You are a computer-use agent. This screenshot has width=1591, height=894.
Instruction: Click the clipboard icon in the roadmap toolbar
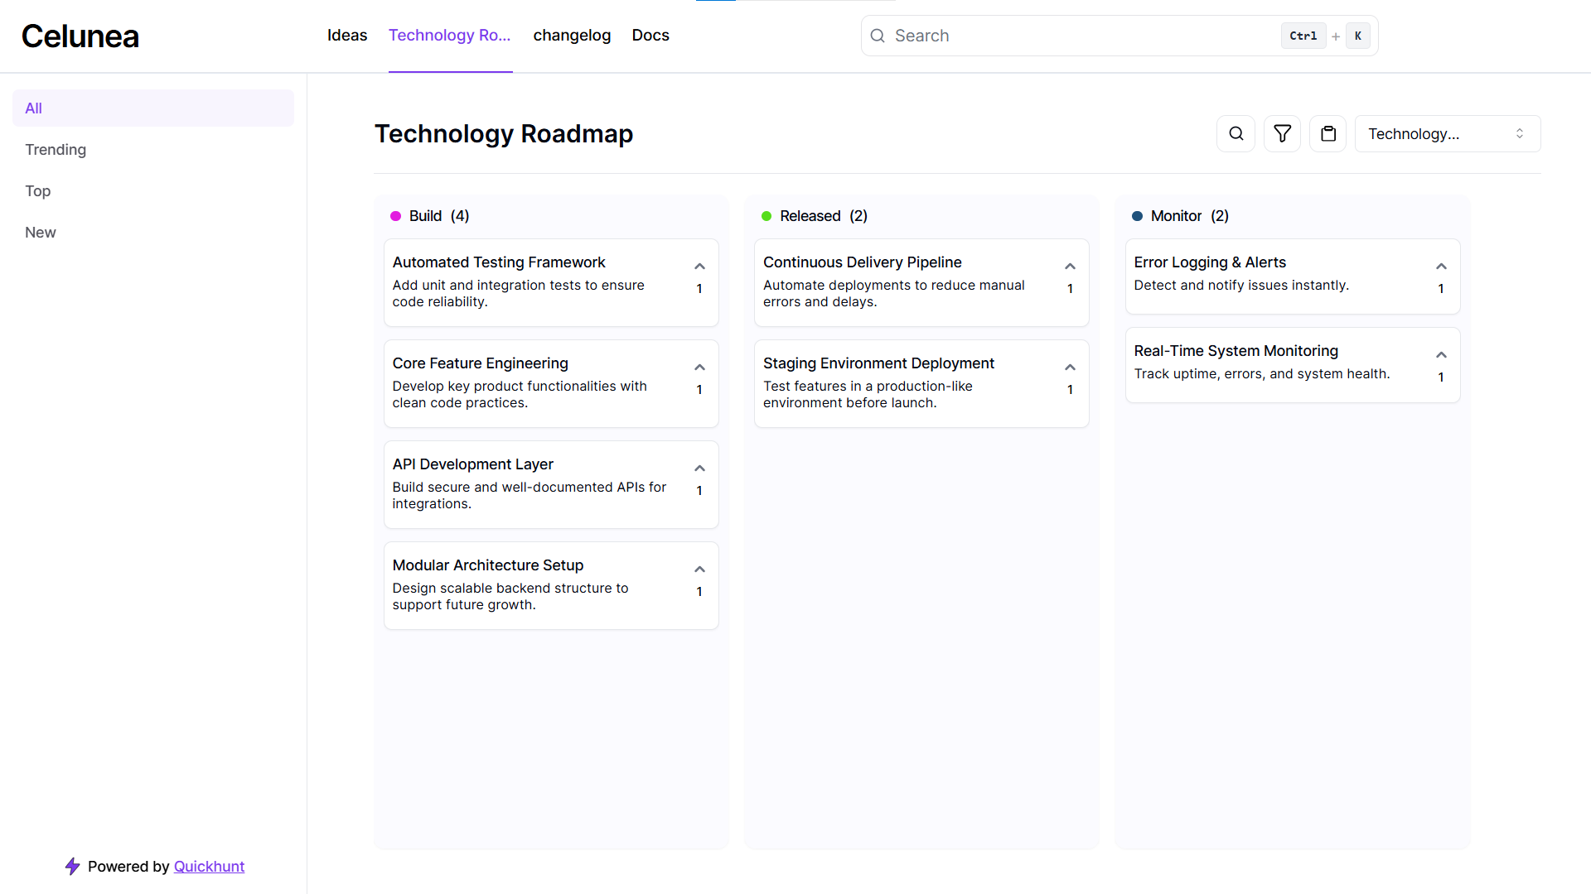pyautogui.click(x=1328, y=133)
